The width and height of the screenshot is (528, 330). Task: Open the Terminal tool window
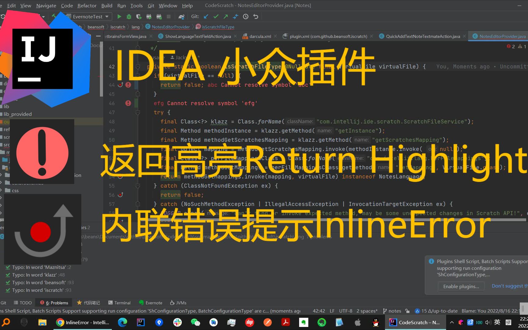[119, 302]
